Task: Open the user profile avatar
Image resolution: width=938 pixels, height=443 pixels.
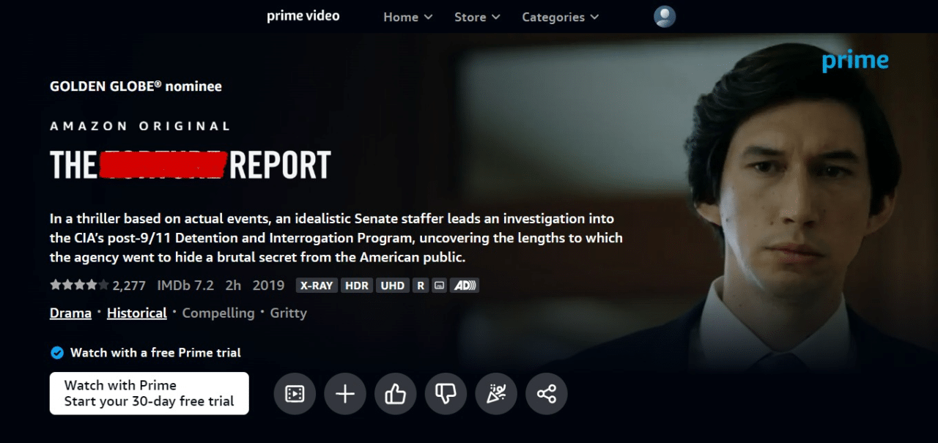Action: pos(665,17)
